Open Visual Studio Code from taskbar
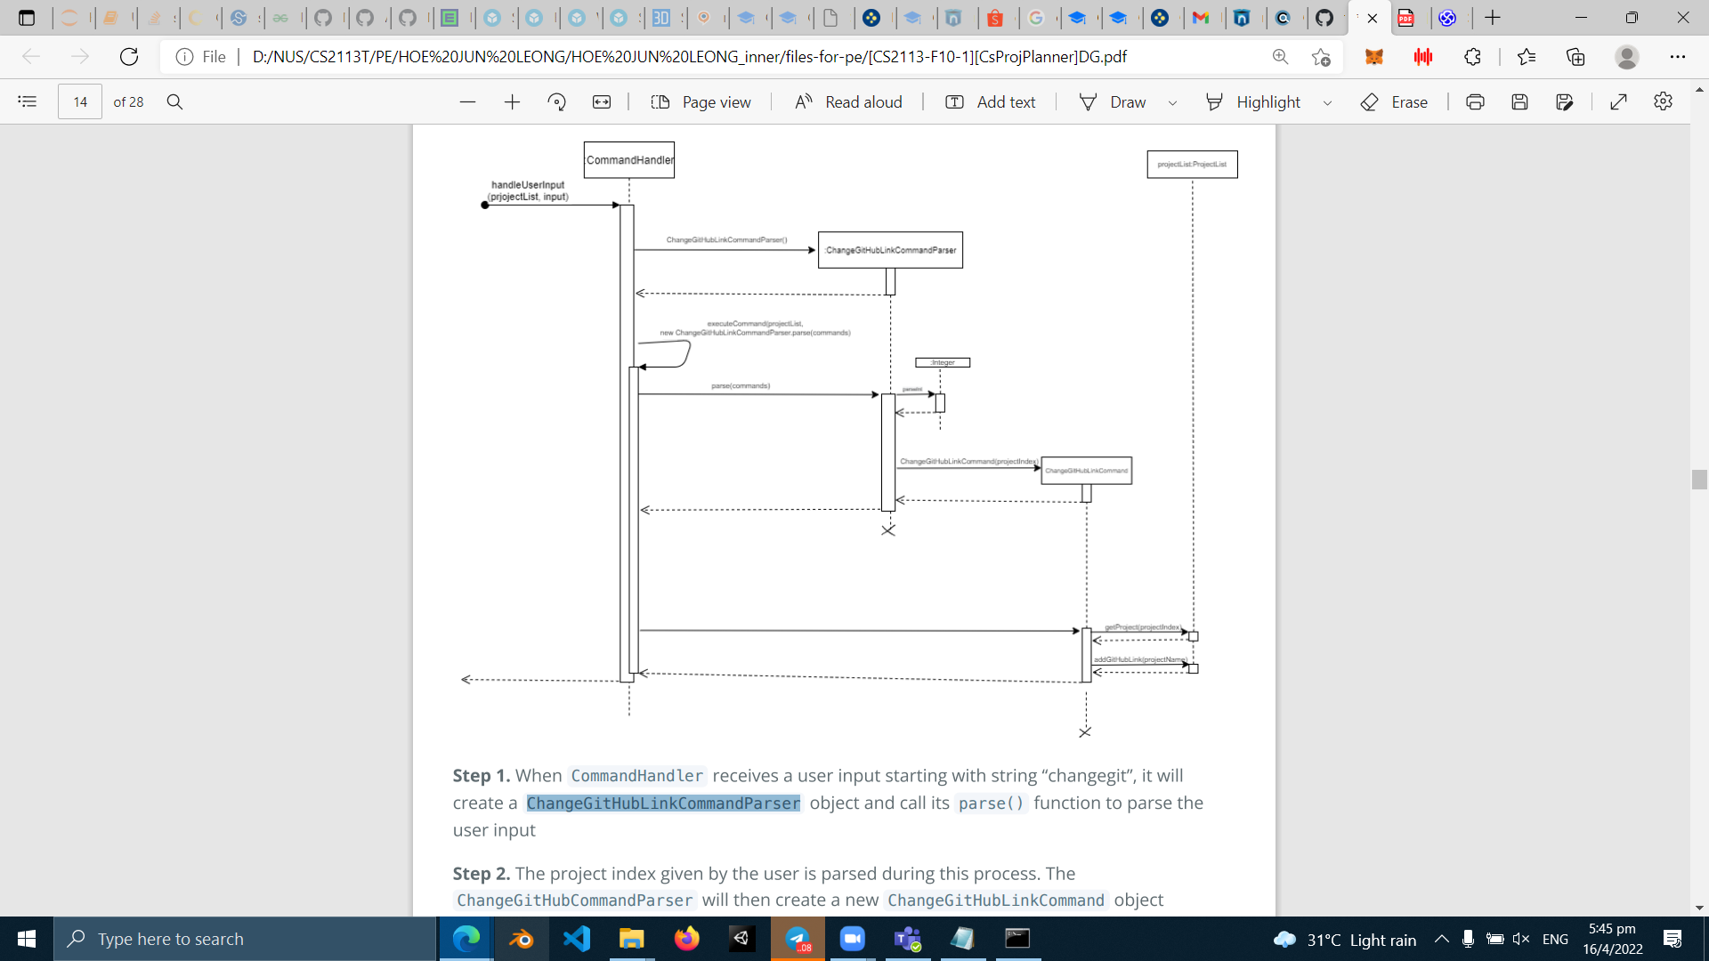 point(577,939)
